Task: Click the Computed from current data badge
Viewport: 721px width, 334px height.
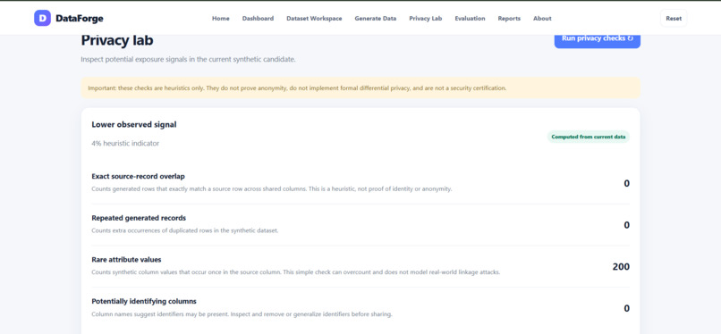Action: pos(588,137)
